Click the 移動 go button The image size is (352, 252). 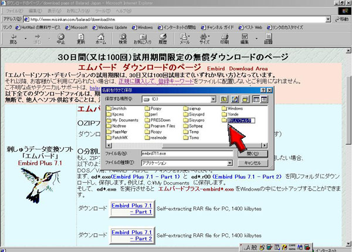[342, 19]
